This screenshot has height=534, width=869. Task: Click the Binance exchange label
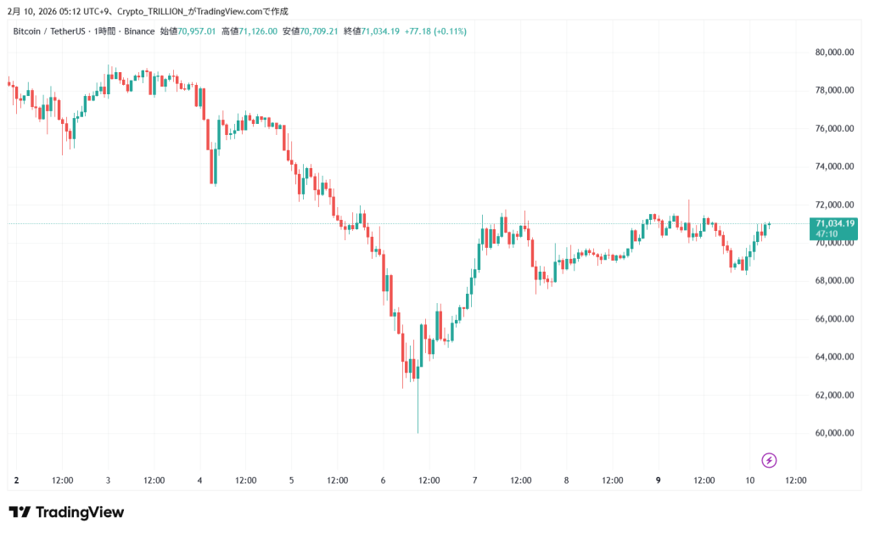(x=140, y=31)
